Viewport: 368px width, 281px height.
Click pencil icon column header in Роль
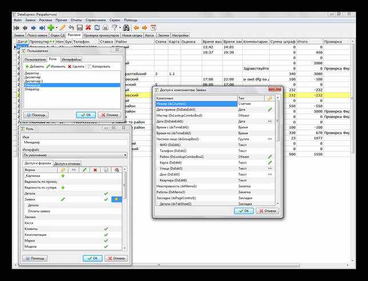click(85, 170)
